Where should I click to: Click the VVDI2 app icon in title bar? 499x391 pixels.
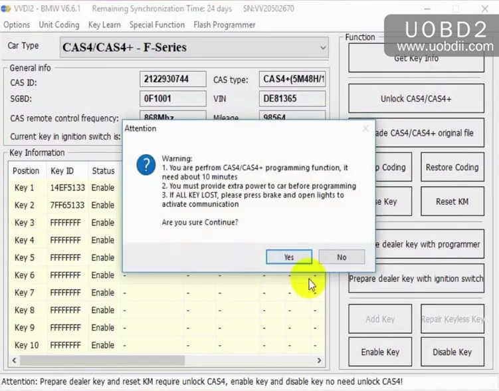6,9
